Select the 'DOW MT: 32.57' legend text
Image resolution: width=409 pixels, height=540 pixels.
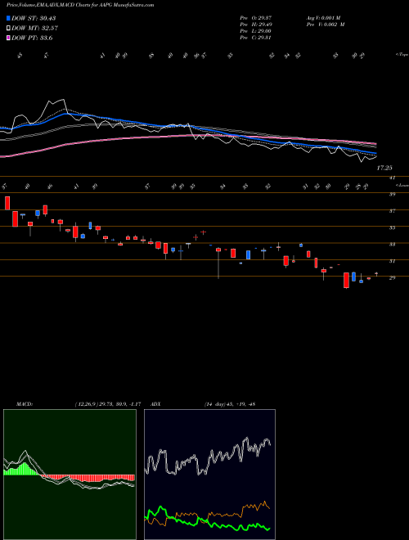[35, 29]
